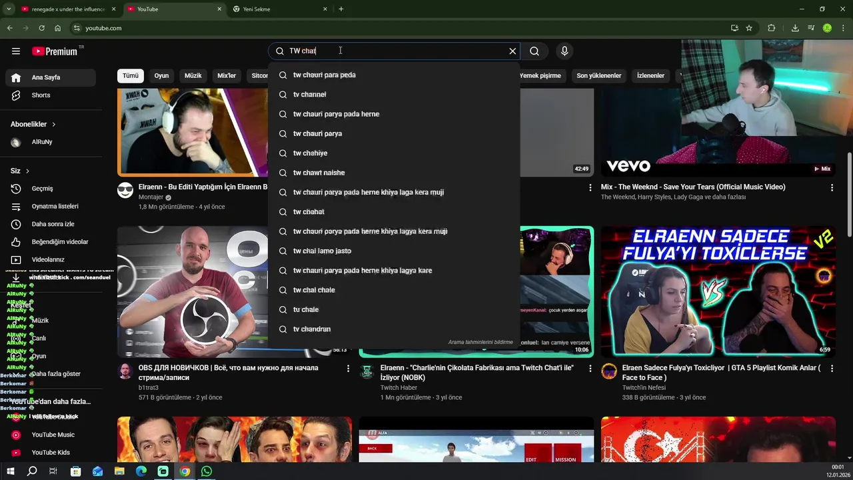Viewport: 853px width, 480px height.
Task: Click 'Arama tahminlerini bildirme' link
Action: coord(480,342)
